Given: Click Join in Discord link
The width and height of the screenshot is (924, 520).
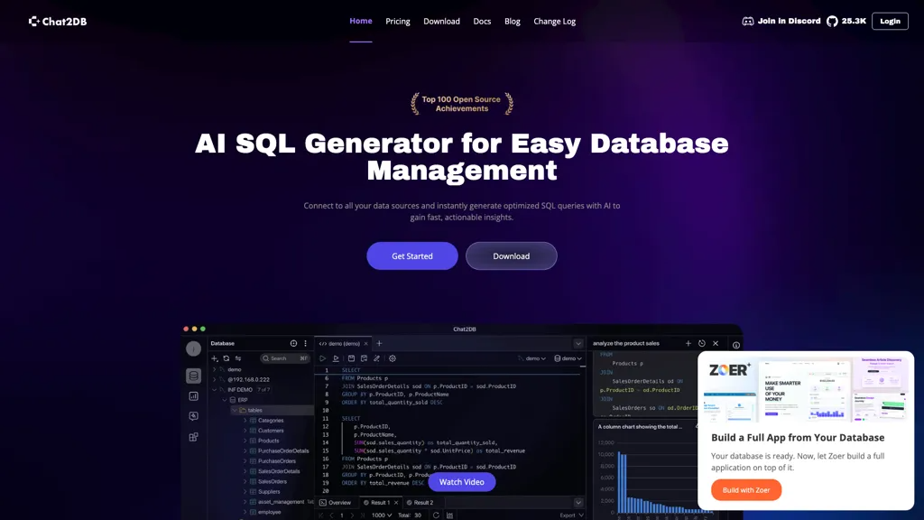Looking at the screenshot, I should (789, 22).
